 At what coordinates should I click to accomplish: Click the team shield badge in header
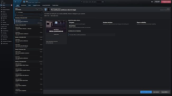click(24, 2)
